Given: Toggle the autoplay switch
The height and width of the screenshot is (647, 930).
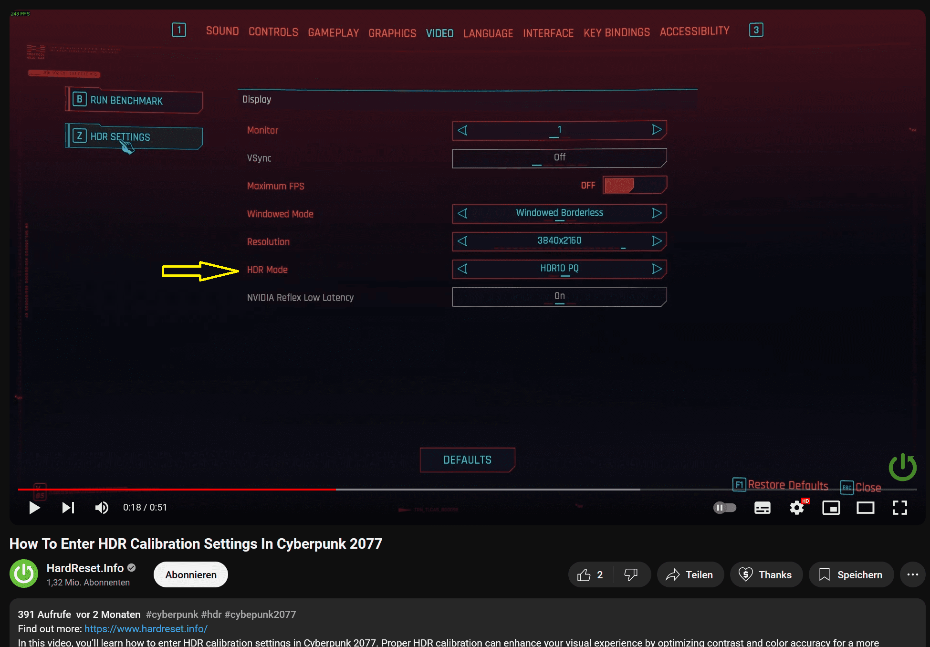Looking at the screenshot, I should coord(725,508).
